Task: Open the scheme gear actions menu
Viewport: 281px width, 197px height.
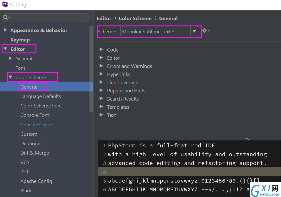Action: point(205,31)
